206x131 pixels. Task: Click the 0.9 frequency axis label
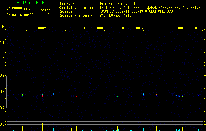coord(3,75)
